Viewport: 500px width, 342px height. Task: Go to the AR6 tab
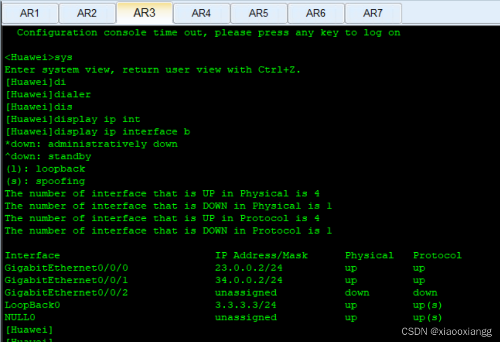(315, 13)
